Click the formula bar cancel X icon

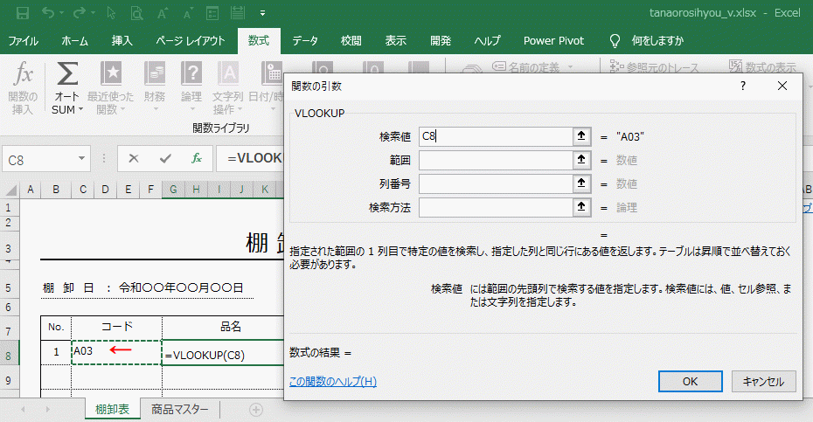click(x=133, y=159)
